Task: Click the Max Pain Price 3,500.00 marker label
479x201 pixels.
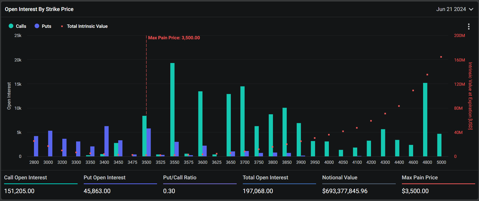Action: 174,38
